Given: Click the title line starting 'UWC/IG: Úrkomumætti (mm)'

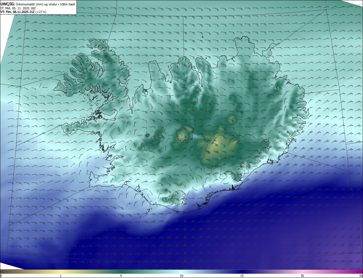Looking at the screenshot, I should point(38,4).
